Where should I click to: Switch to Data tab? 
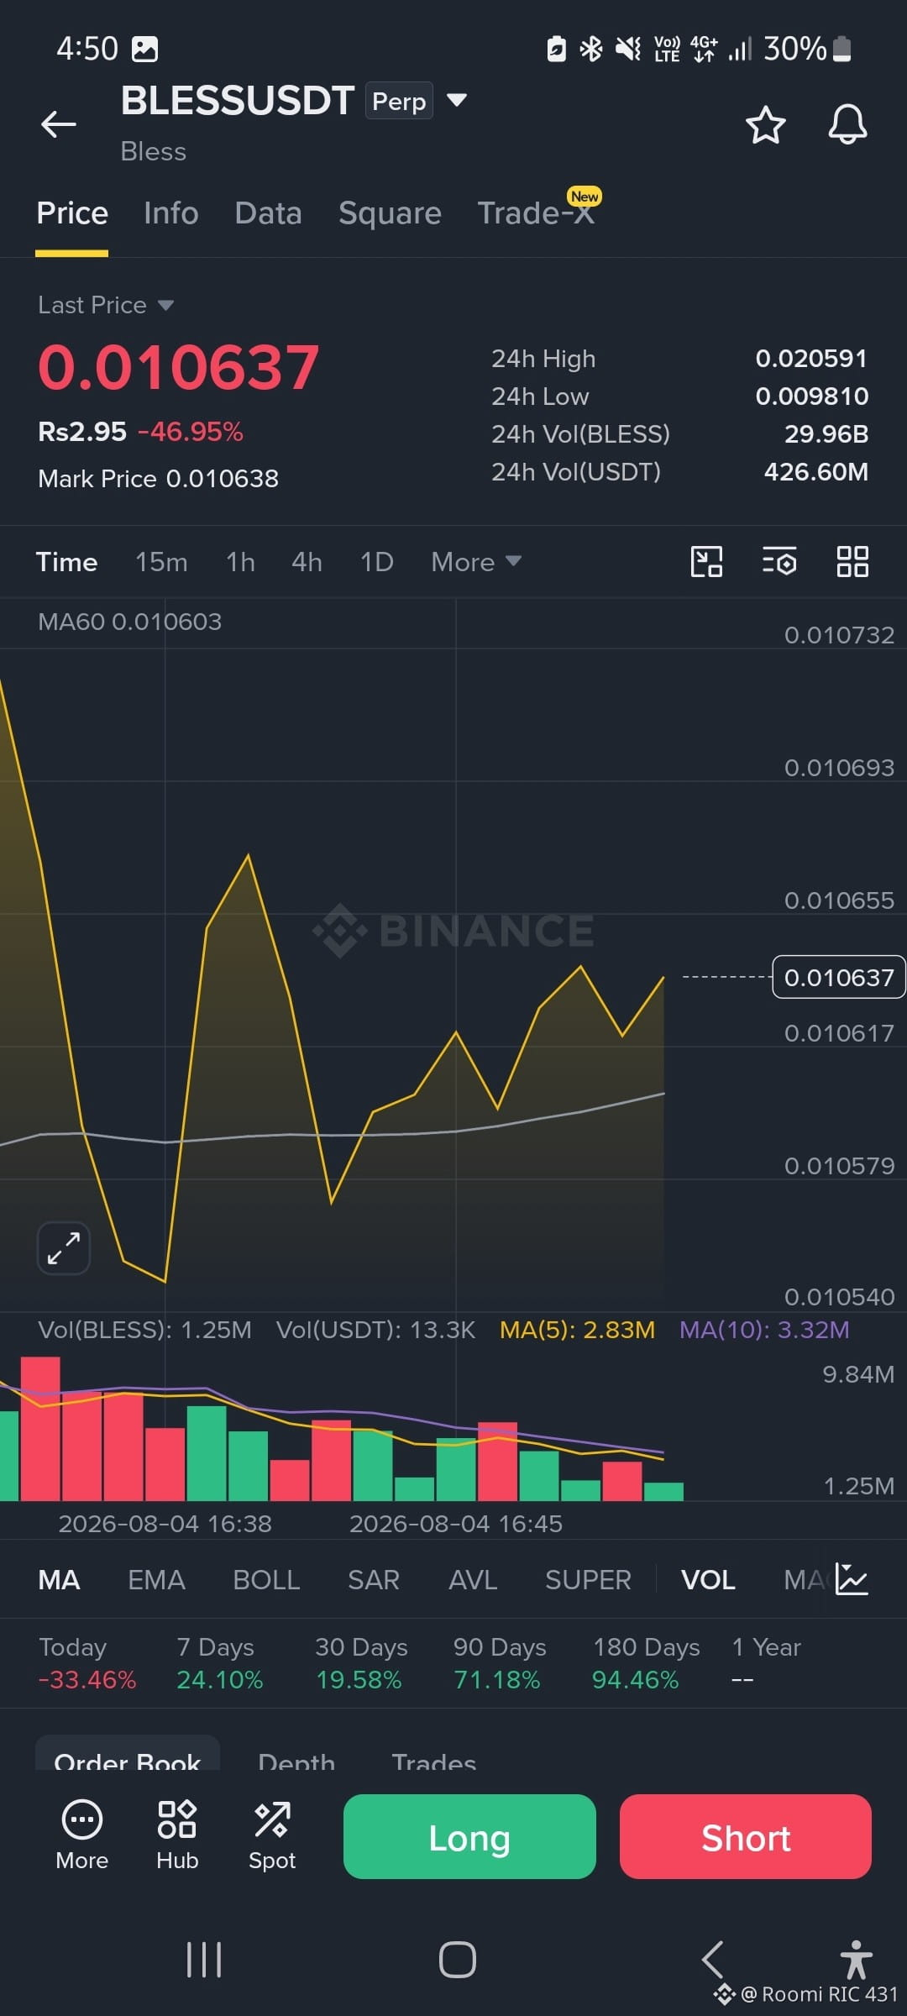click(268, 213)
